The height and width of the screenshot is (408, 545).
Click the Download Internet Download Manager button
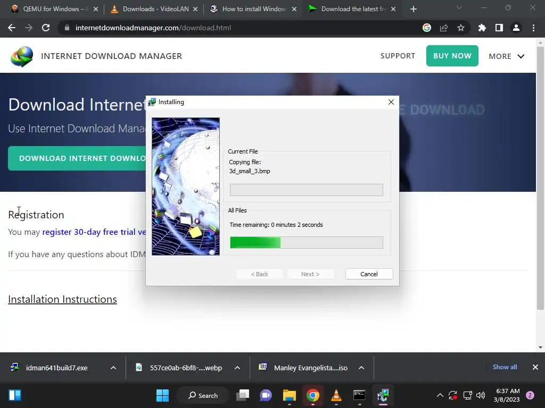(x=77, y=158)
